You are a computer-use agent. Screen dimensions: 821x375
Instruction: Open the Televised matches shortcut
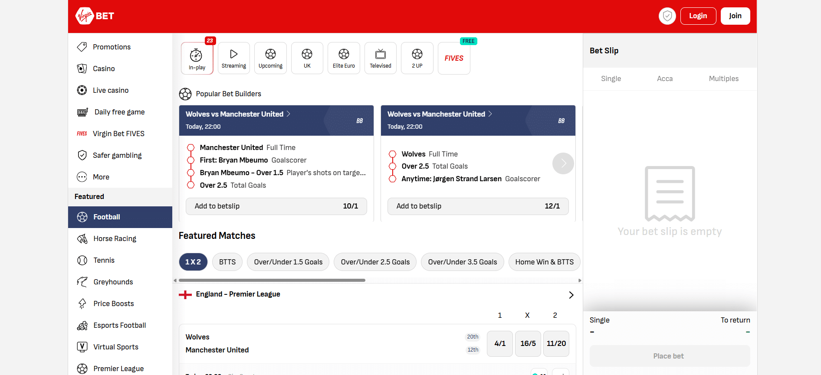click(x=381, y=58)
